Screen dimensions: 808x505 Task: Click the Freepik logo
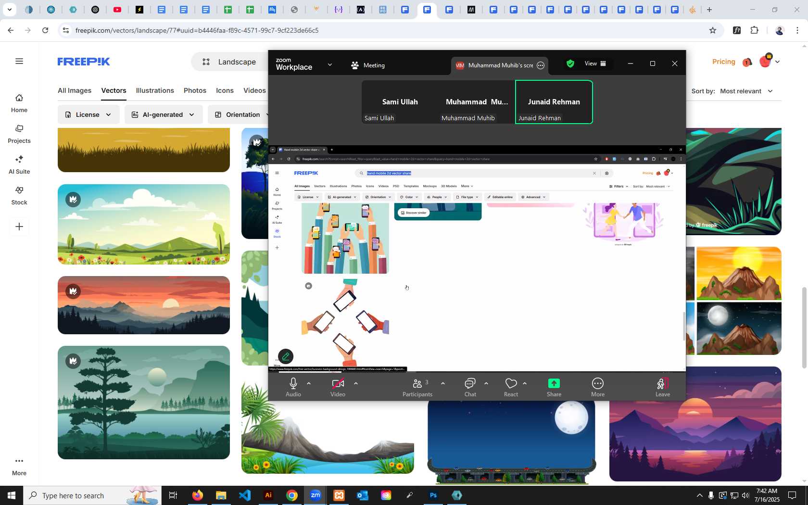(x=84, y=62)
